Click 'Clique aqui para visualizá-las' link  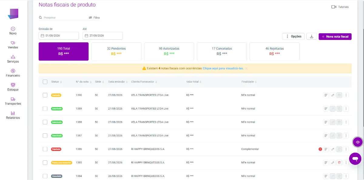click(223, 68)
